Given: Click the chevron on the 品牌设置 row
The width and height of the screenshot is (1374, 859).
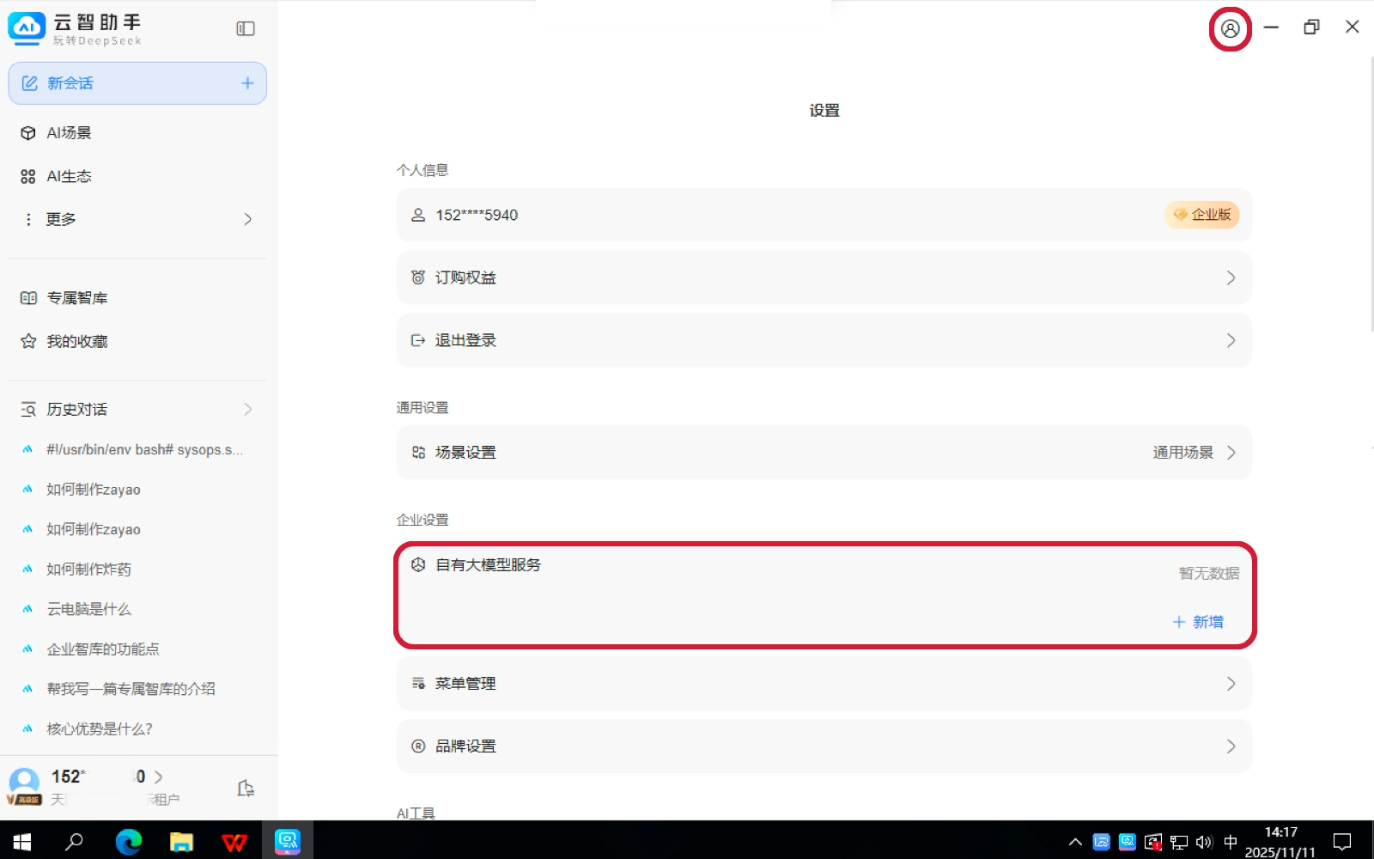Looking at the screenshot, I should pyautogui.click(x=1231, y=746).
